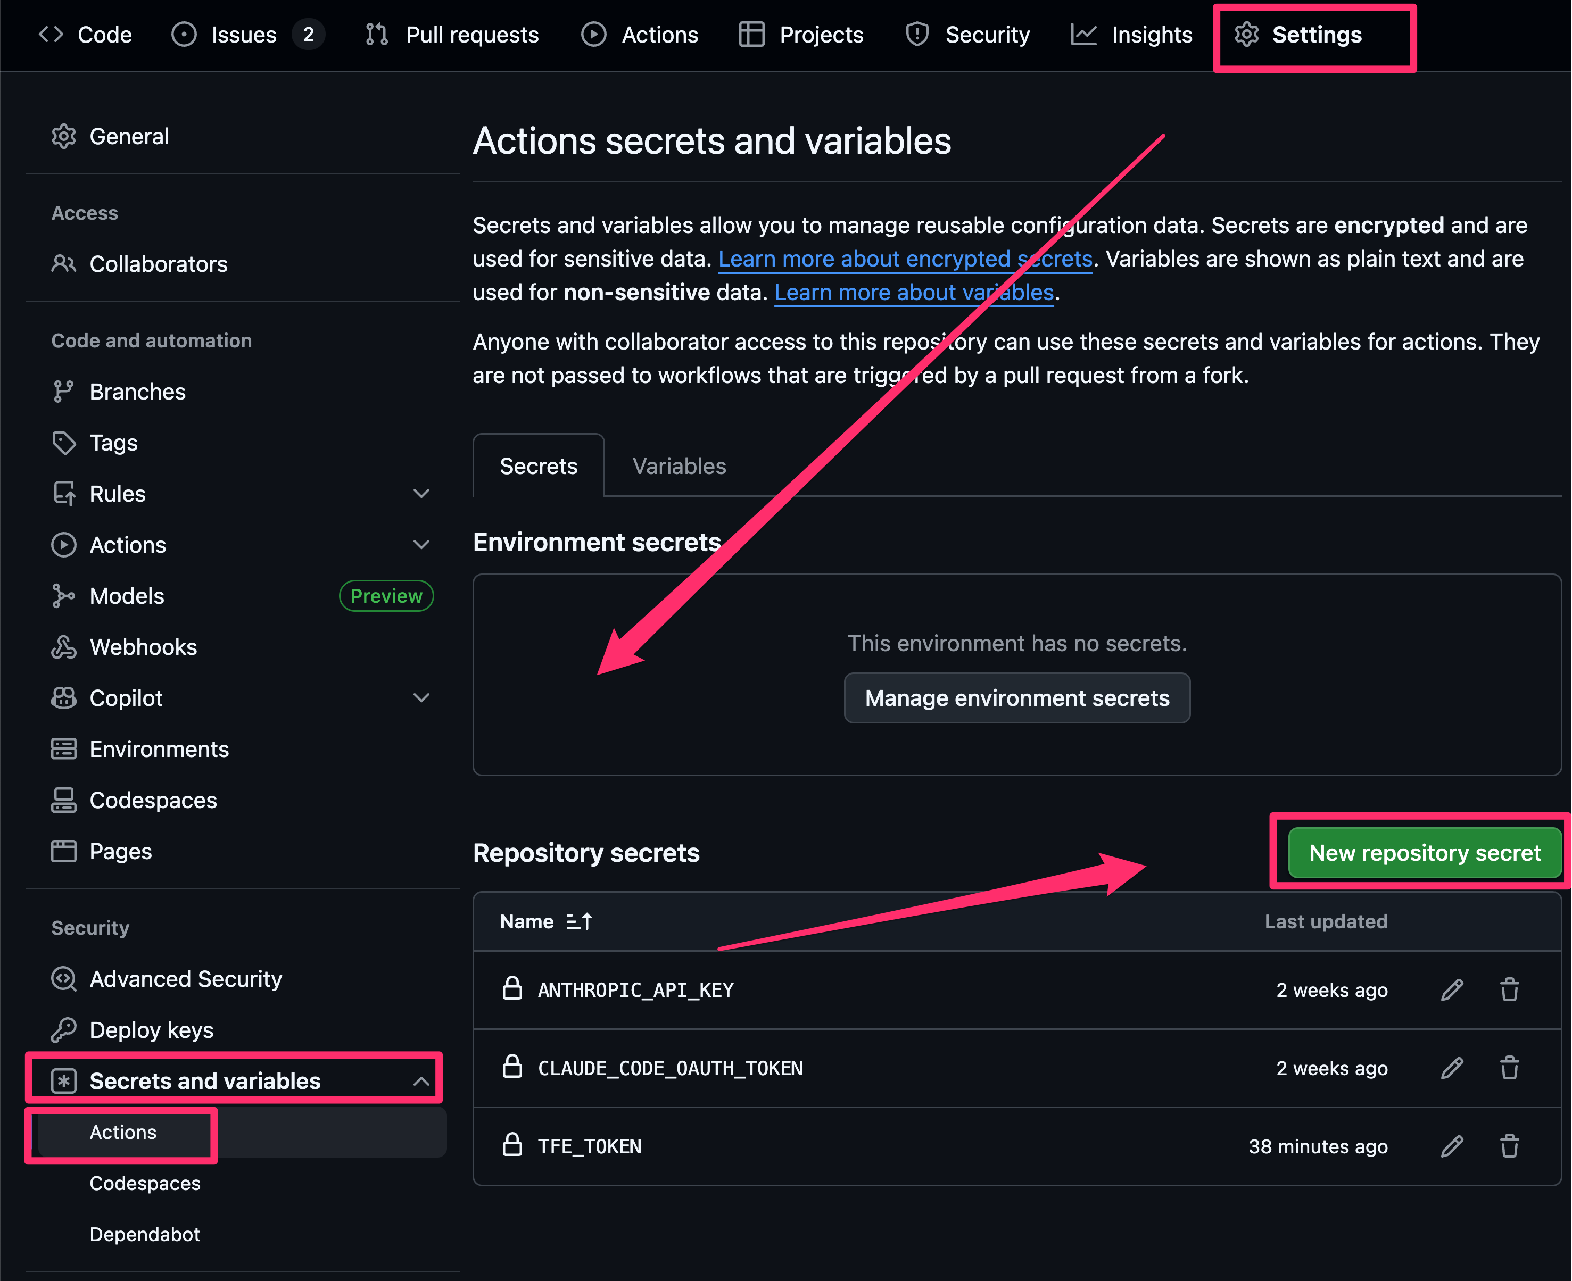Expand the Copilot section chevron

pos(421,697)
